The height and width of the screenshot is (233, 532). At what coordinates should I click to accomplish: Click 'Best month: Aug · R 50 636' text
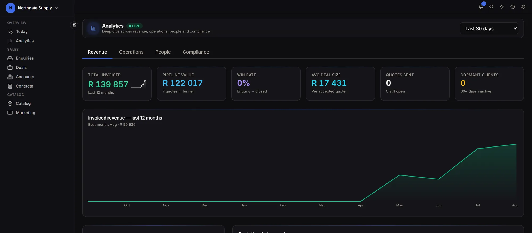point(112,125)
